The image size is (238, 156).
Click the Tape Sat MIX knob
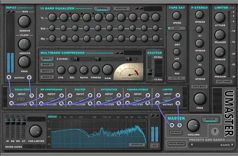point(177,66)
